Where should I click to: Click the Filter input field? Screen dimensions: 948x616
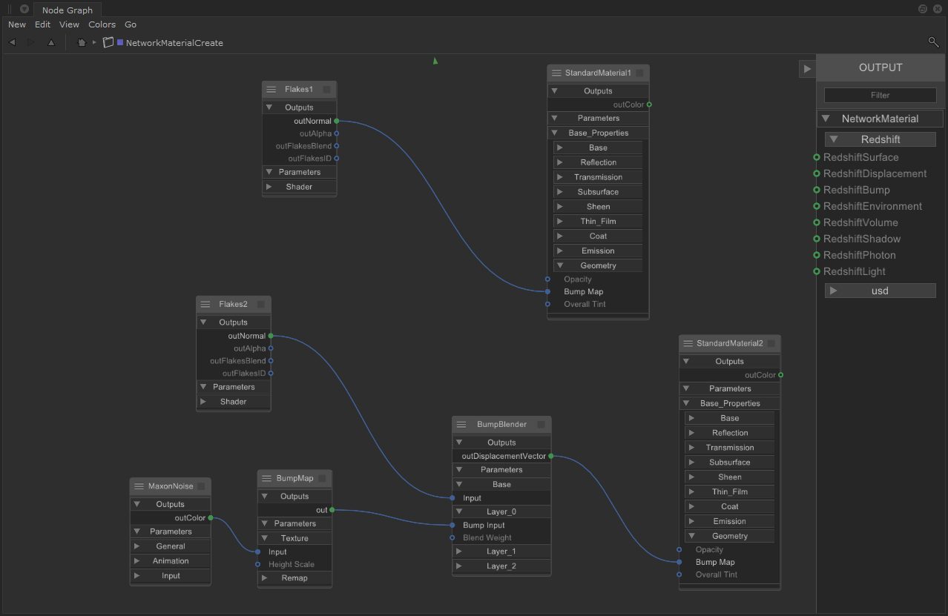point(880,95)
